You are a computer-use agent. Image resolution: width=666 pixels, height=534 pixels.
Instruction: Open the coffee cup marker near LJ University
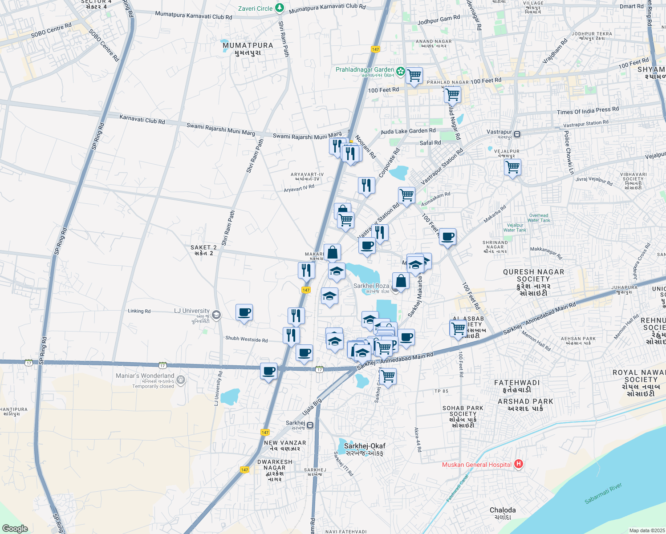(244, 312)
